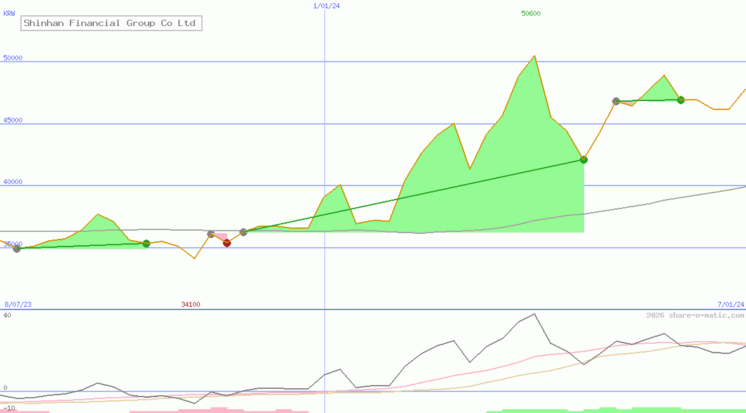The image size is (746, 413).
Task: Click the green marker ending the last trade
Action: coord(681,100)
